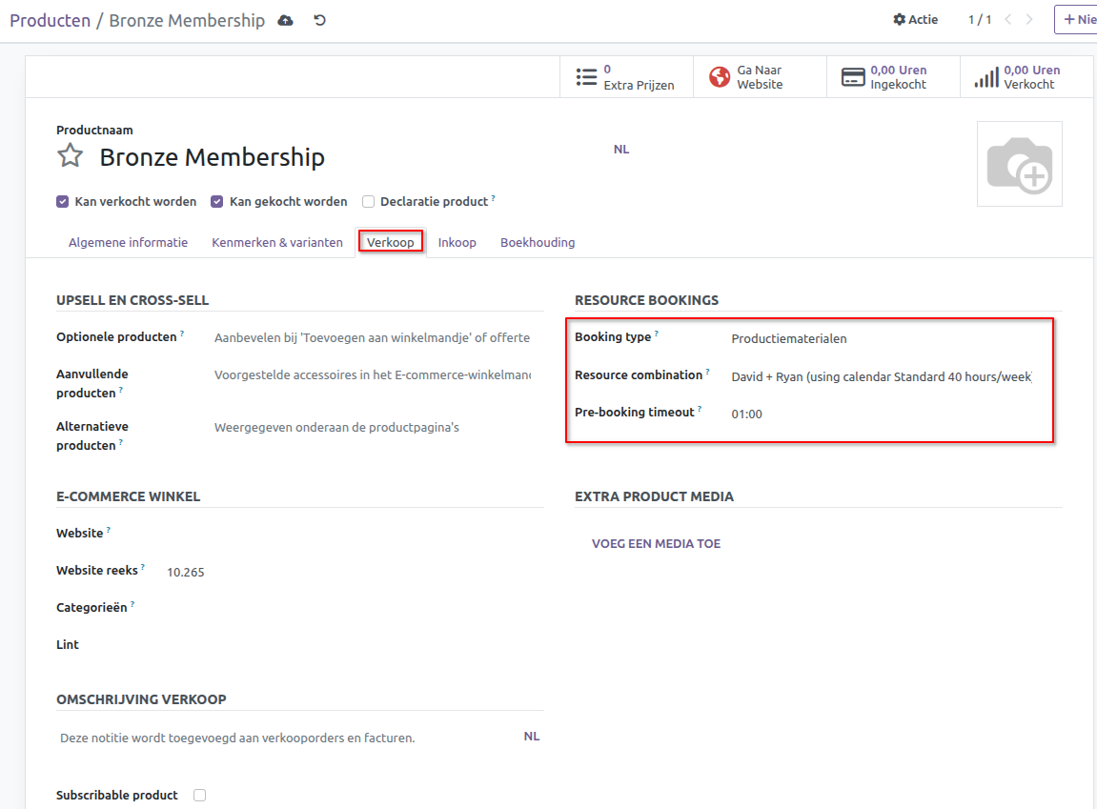
Task: Click the Pre-booking timeout field
Action: pos(882,415)
